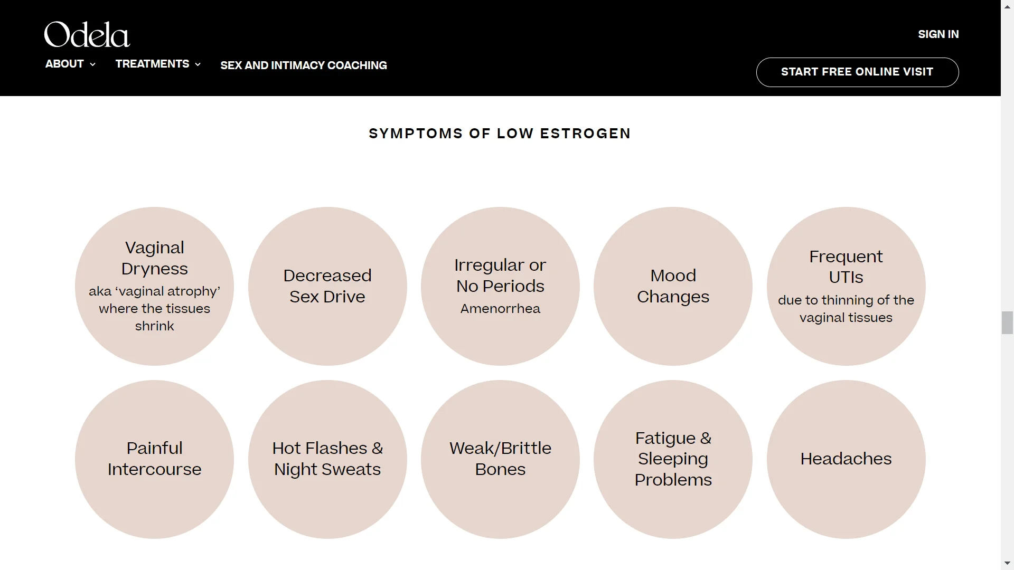
Task: Expand the Treatments menu chevron
Action: point(198,64)
